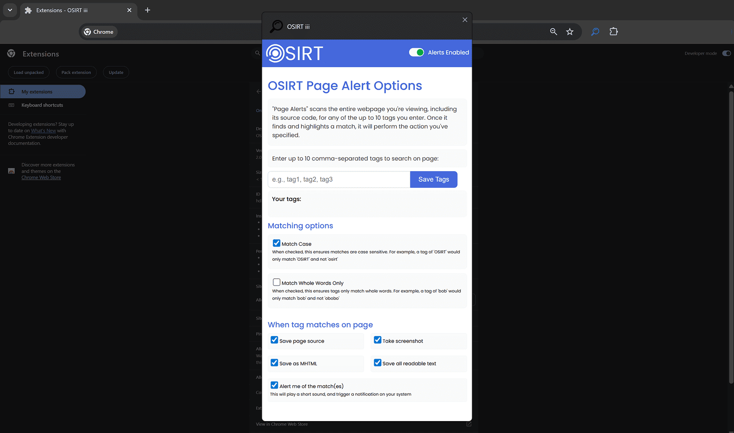Enable Match Whole Words Only checkbox
Screen dimensions: 734x433
point(277,282)
